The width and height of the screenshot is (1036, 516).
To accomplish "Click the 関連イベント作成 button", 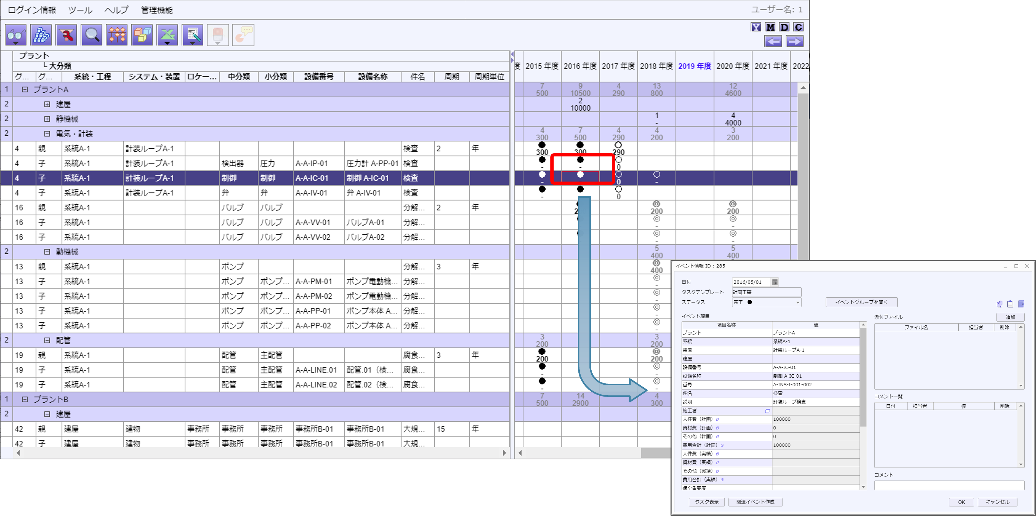I will click(x=755, y=502).
